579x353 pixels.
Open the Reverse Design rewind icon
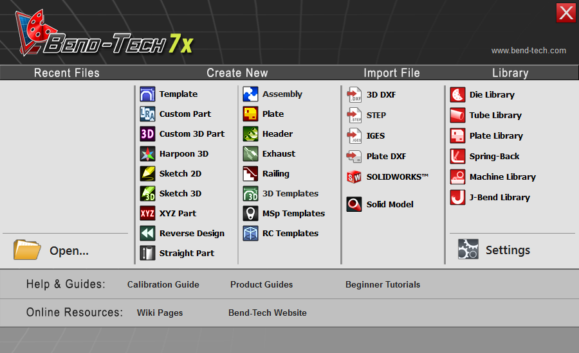[147, 233]
